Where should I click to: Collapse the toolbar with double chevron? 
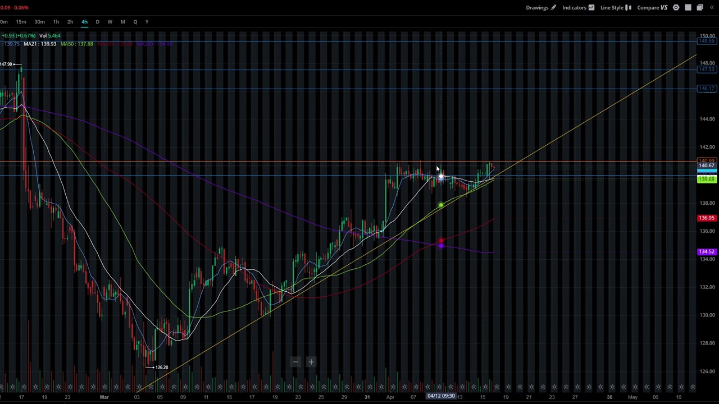coord(712,7)
